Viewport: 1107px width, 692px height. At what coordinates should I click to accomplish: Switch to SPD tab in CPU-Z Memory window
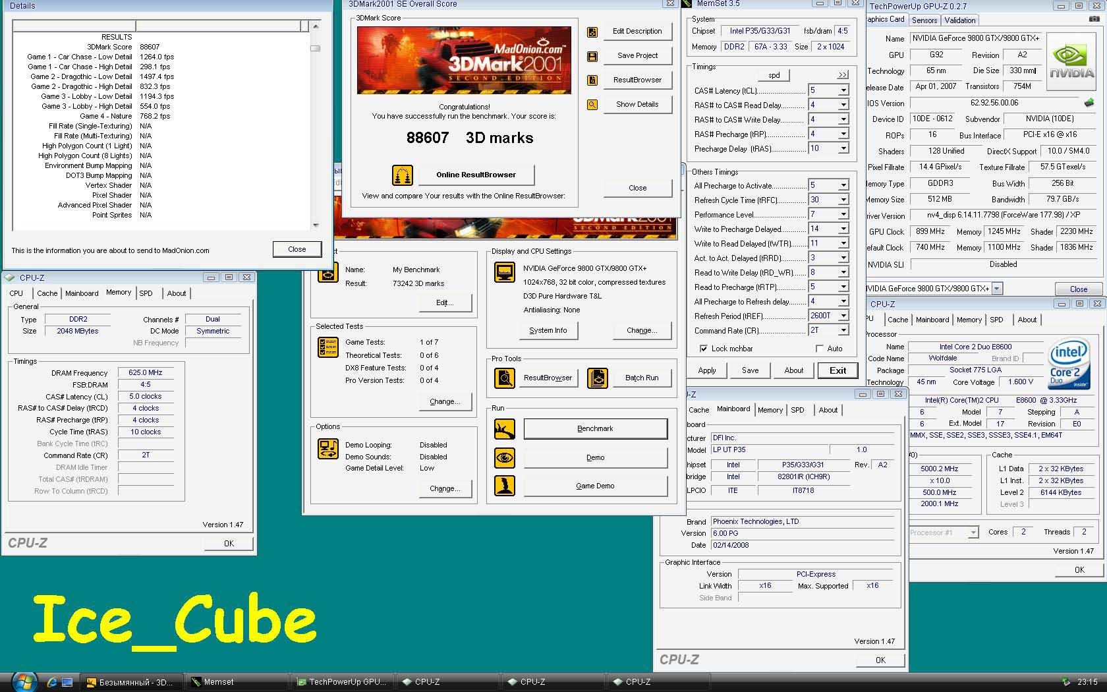[x=146, y=293]
